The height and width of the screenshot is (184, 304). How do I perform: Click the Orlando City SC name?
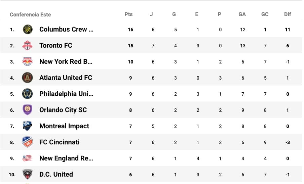(63, 110)
